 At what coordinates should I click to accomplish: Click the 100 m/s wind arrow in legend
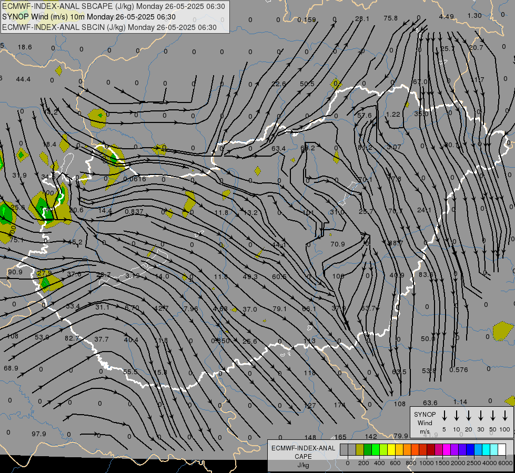click(x=505, y=416)
